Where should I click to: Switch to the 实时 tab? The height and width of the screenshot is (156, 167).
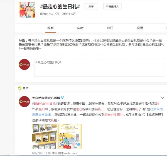[x=80, y=28]
